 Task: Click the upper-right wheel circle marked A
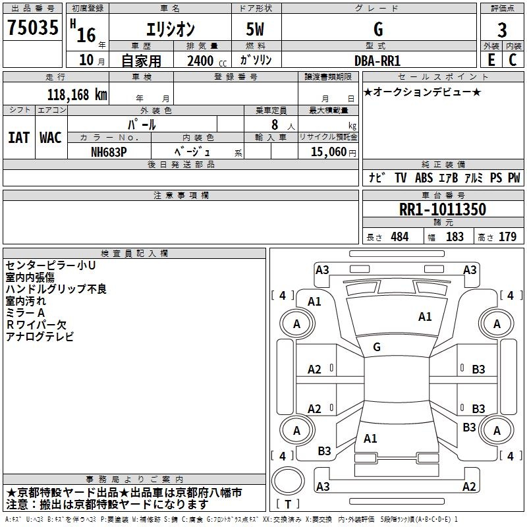pyautogui.click(x=497, y=323)
